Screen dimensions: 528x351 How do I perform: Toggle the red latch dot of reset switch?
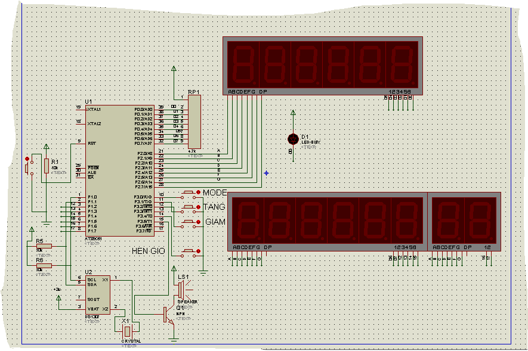pyautogui.click(x=27, y=159)
